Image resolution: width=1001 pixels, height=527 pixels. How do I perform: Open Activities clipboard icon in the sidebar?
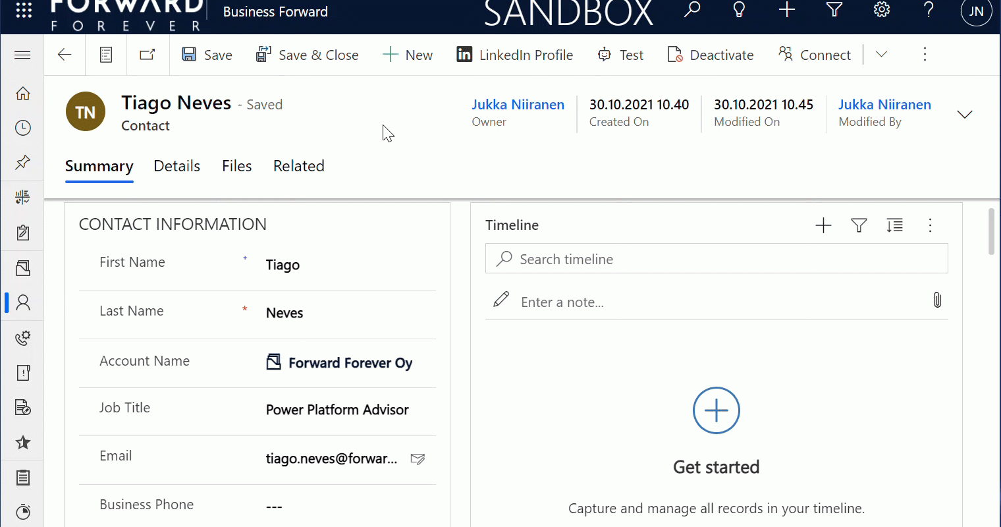tap(23, 232)
